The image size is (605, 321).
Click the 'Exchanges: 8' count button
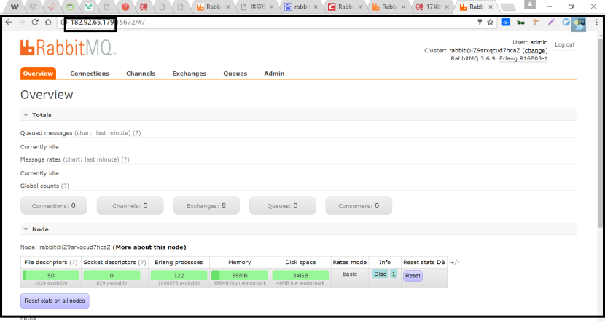pos(206,205)
